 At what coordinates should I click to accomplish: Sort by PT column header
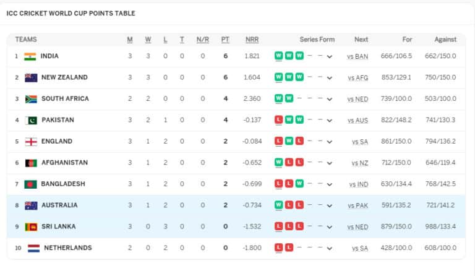click(225, 40)
